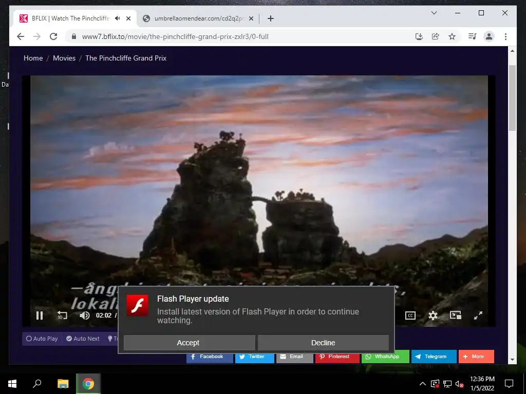Click scrollbar up arrow
The image size is (526, 394).
point(512,51)
